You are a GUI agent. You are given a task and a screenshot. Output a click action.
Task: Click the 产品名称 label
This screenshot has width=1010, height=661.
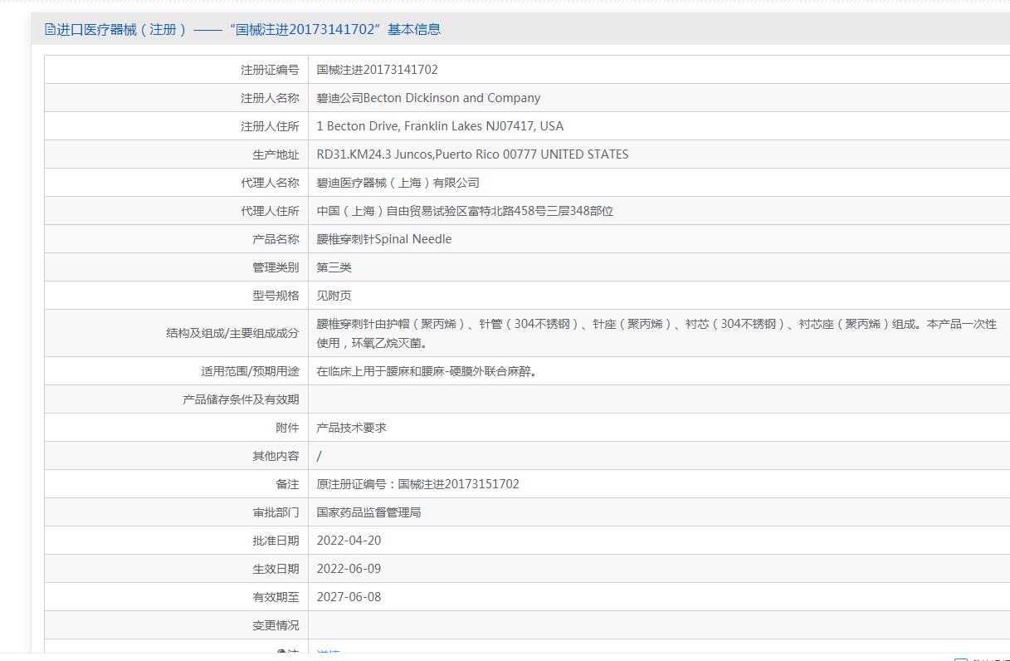276,239
